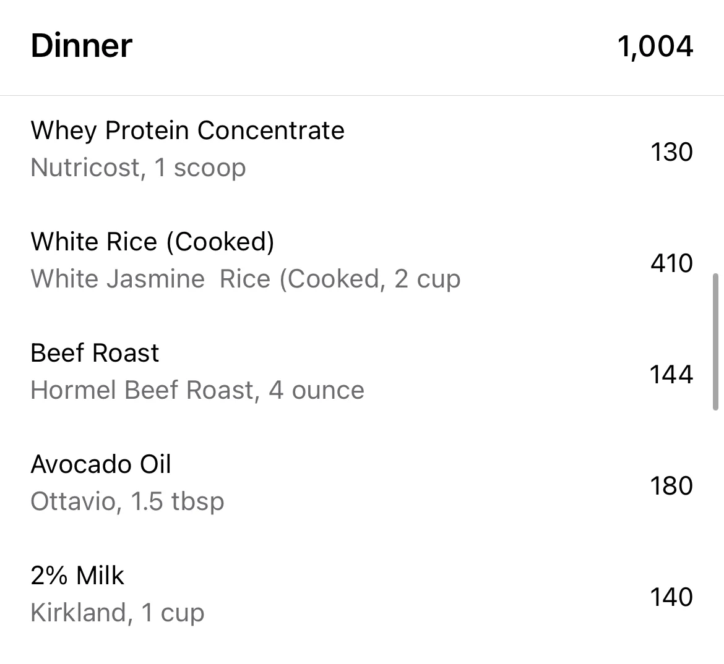Click the vertical scrollbar handle
The image size is (724, 664).
715,342
